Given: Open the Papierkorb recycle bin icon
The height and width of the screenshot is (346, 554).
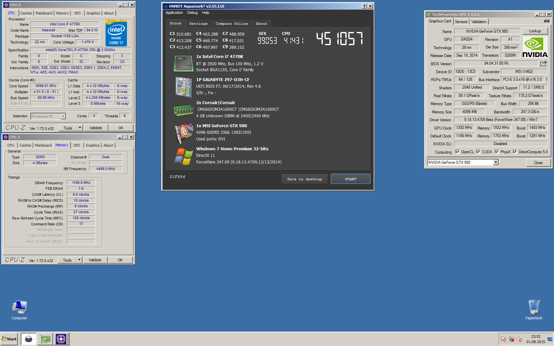Looking at the screenshot, I should [x=534, y=309].
